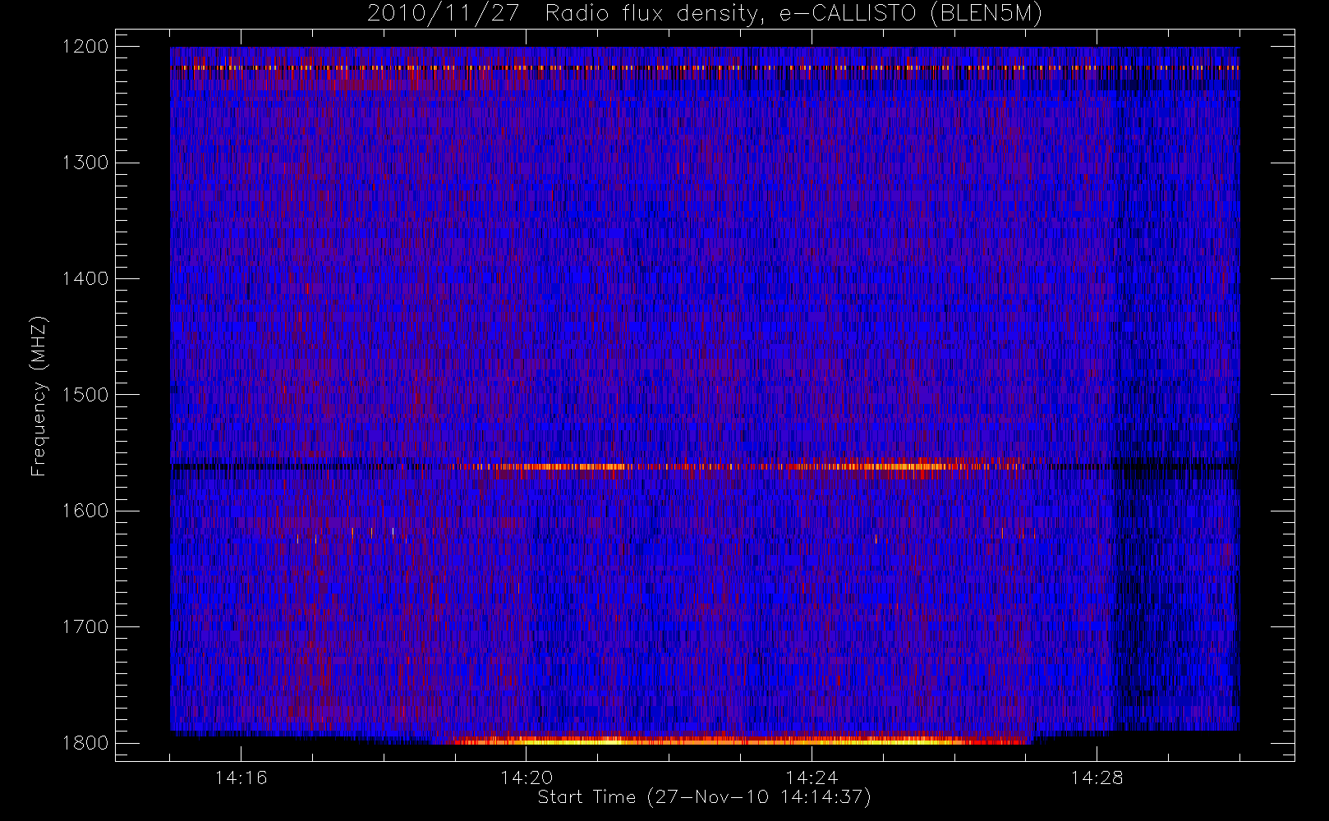This screenshot has width=1329, height=821.
Task: Click the 1400 frequency axis label
Action: coord(85,278)
